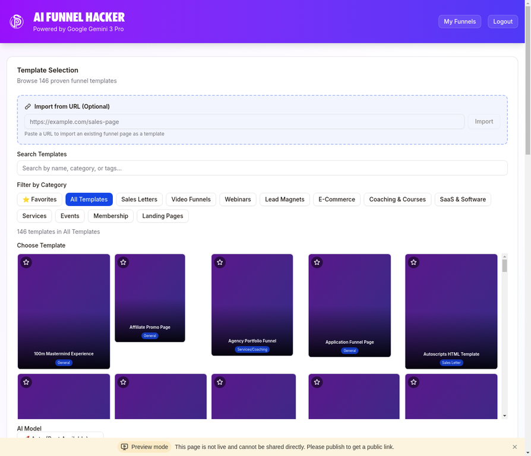Toggle favorite on middle second-row template card

220,382
